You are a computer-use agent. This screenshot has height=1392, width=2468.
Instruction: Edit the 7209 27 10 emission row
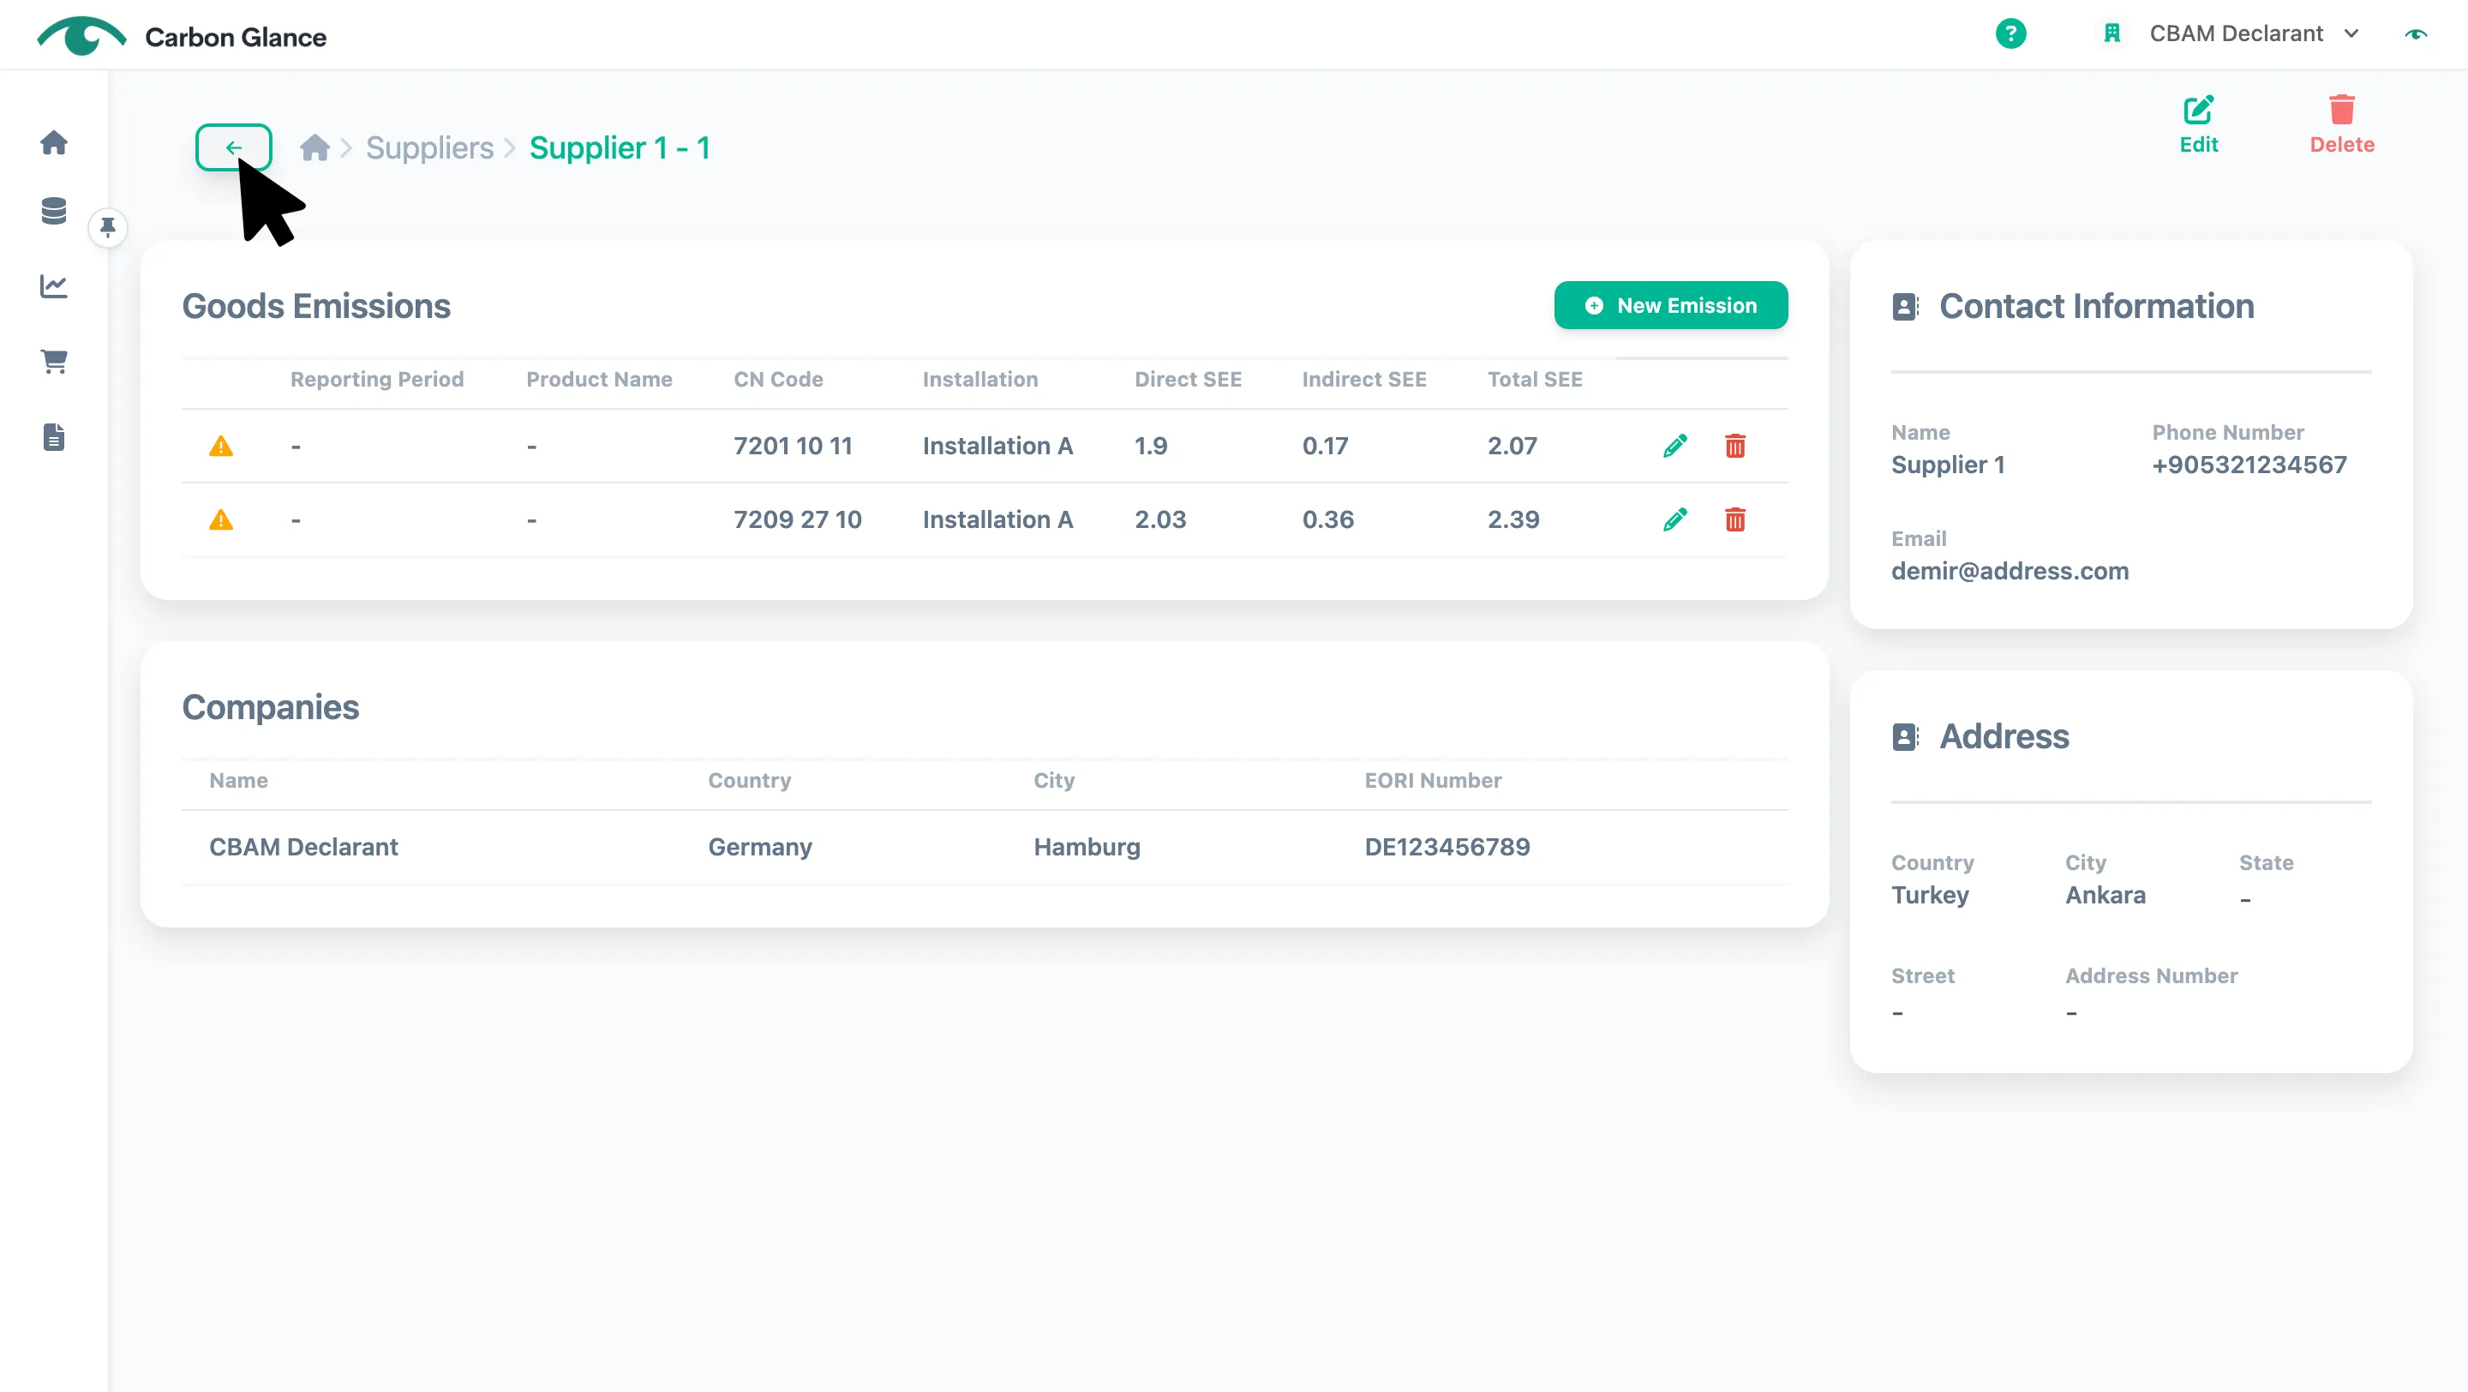coord(1674,519)
